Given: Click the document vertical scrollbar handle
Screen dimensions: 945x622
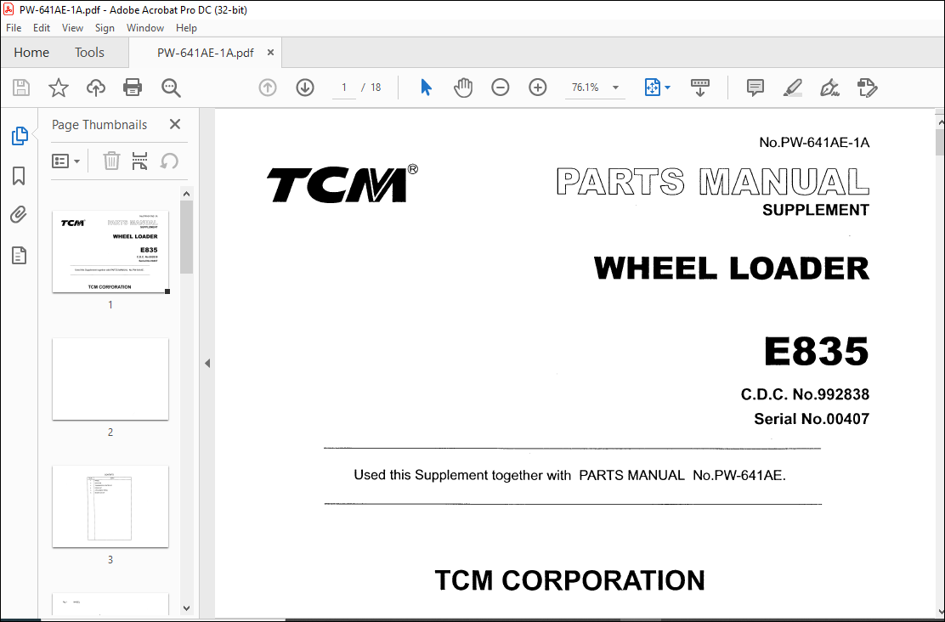Looking at the screenshot, I should [940, 142].
